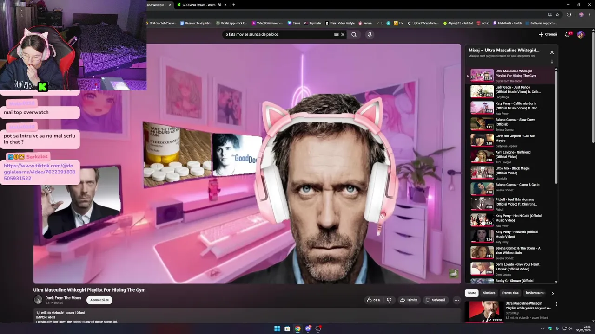595x334 pixels.
Task: Open the Duck From The Moon channel avatar
Action: (x=38, y=300)
